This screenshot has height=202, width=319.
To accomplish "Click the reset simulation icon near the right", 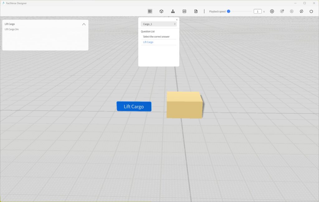I will coord(301,11).
